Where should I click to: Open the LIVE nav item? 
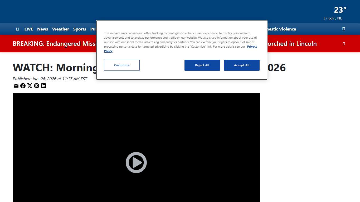pos(29,29)
